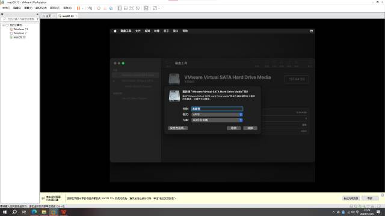
Task: Click the full screen mode toolbar icon
Action: [x=132, y=8]
